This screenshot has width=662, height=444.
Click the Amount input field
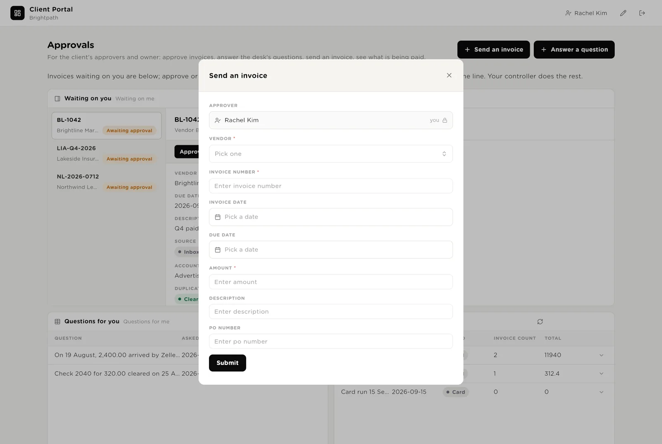(x=331, y=282)
